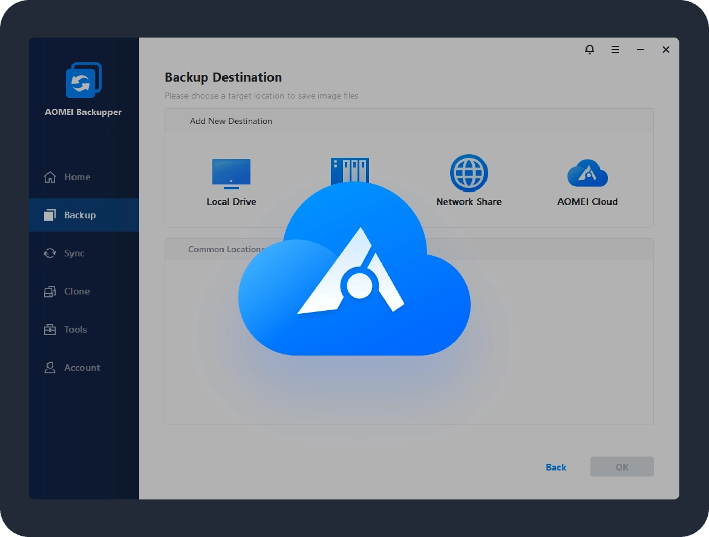Click the Network Share label
This screenshot has width=709, height=537.
pyautogui.click(x=469, y=201)
